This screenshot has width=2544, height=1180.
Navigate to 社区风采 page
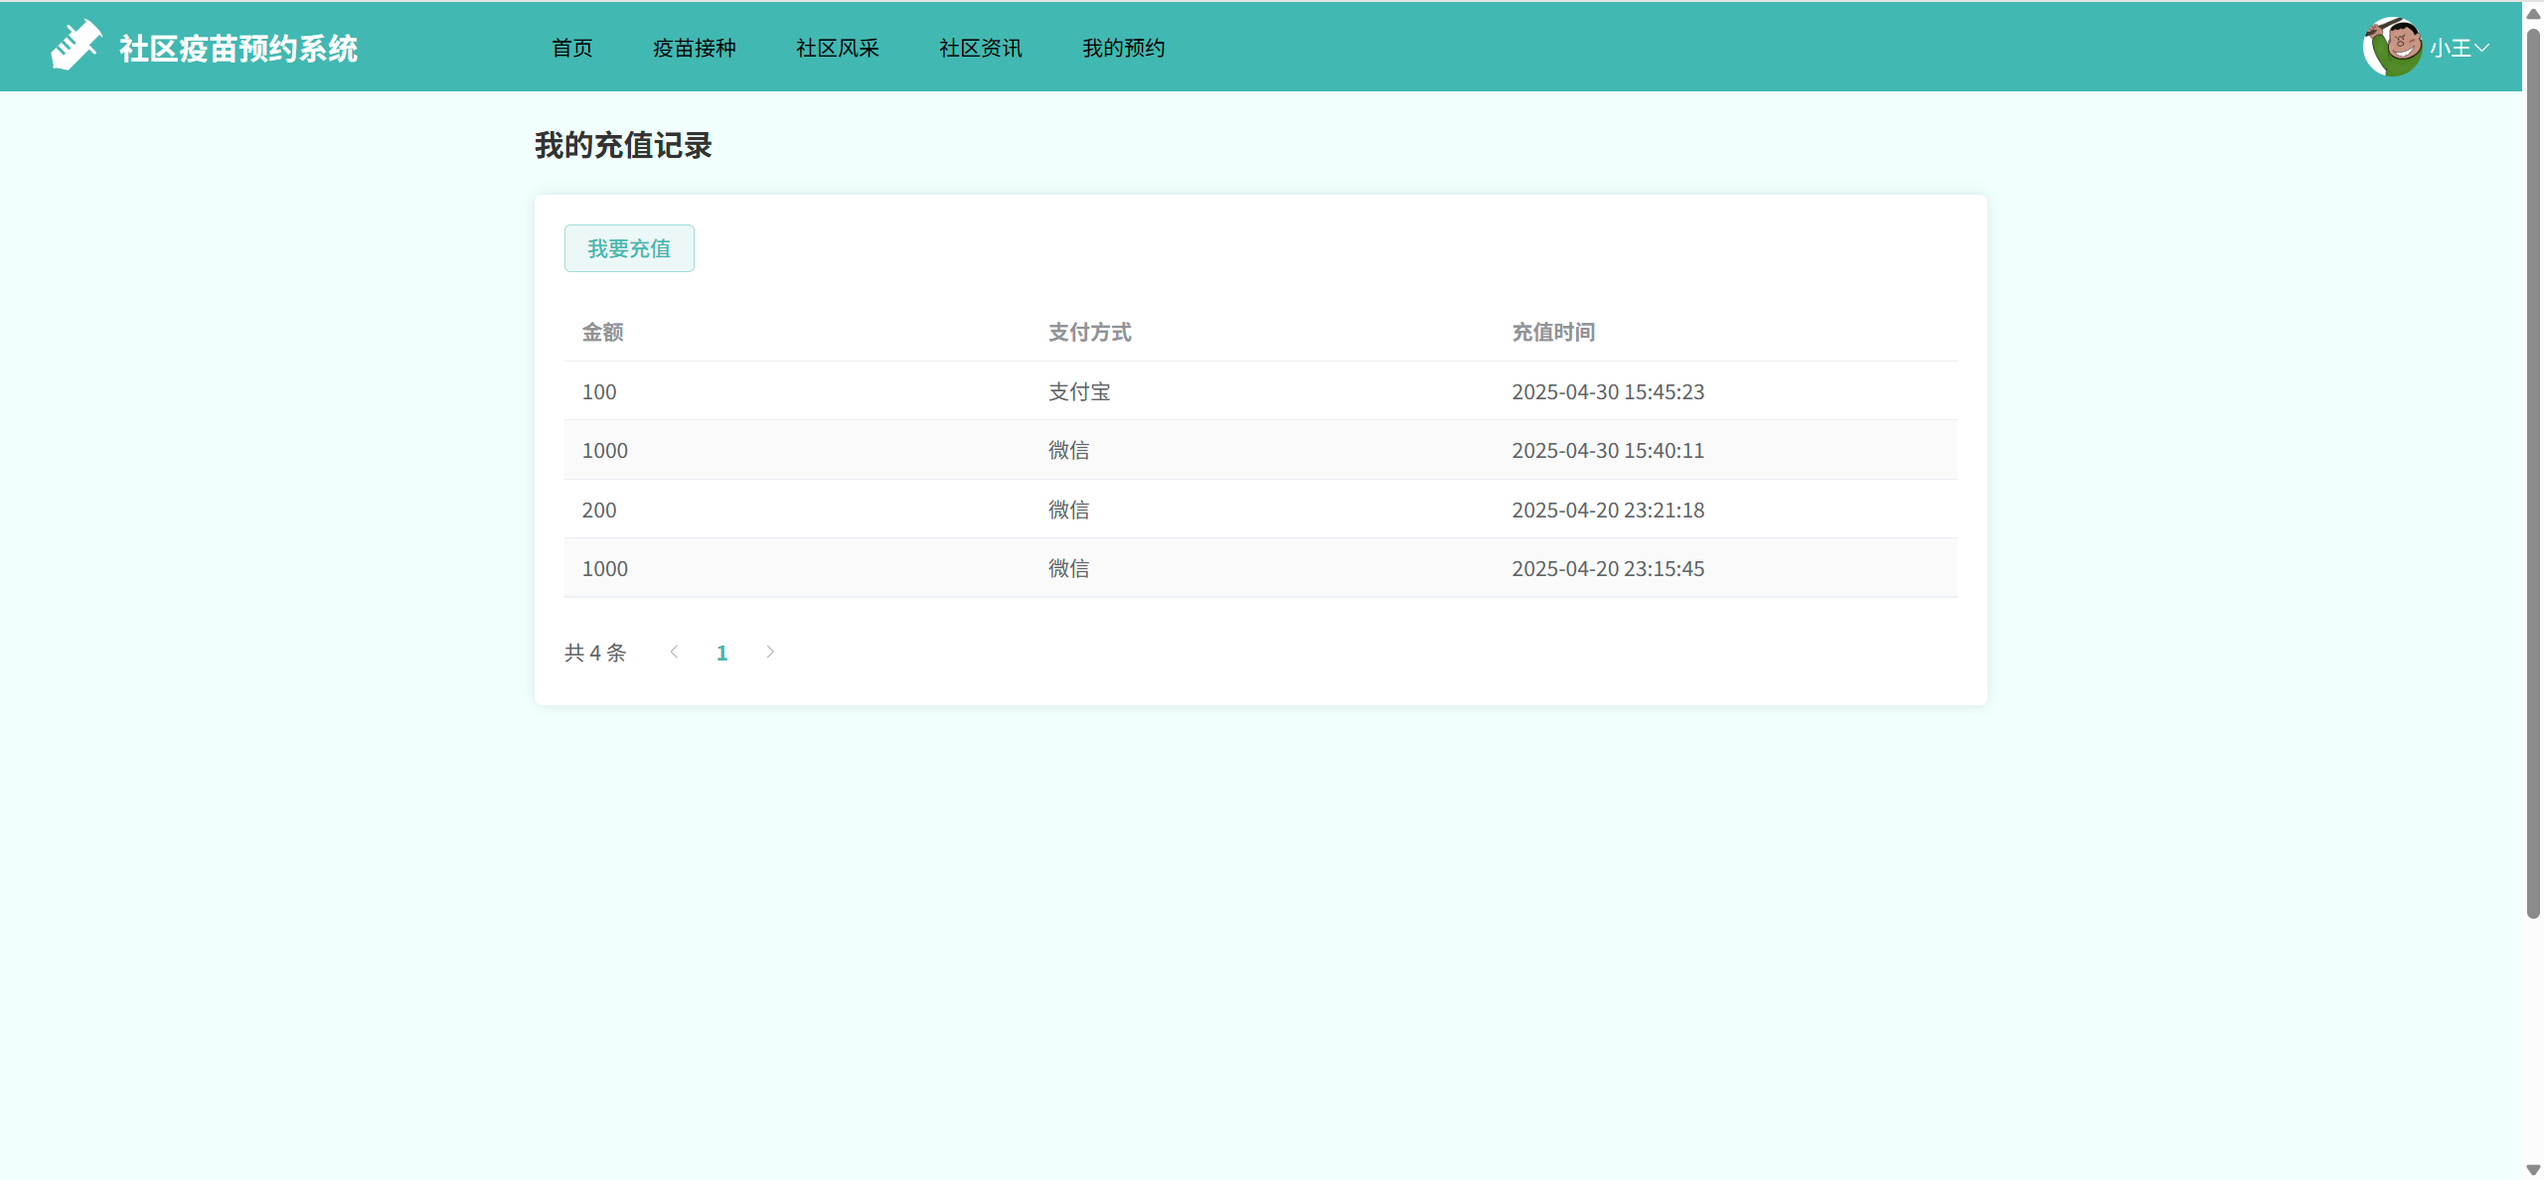[838, 48]
